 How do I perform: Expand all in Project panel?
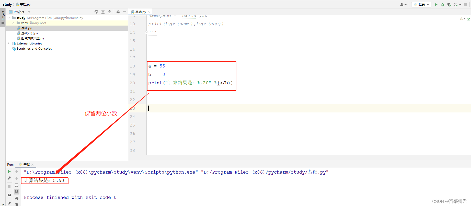click(103, 12)
